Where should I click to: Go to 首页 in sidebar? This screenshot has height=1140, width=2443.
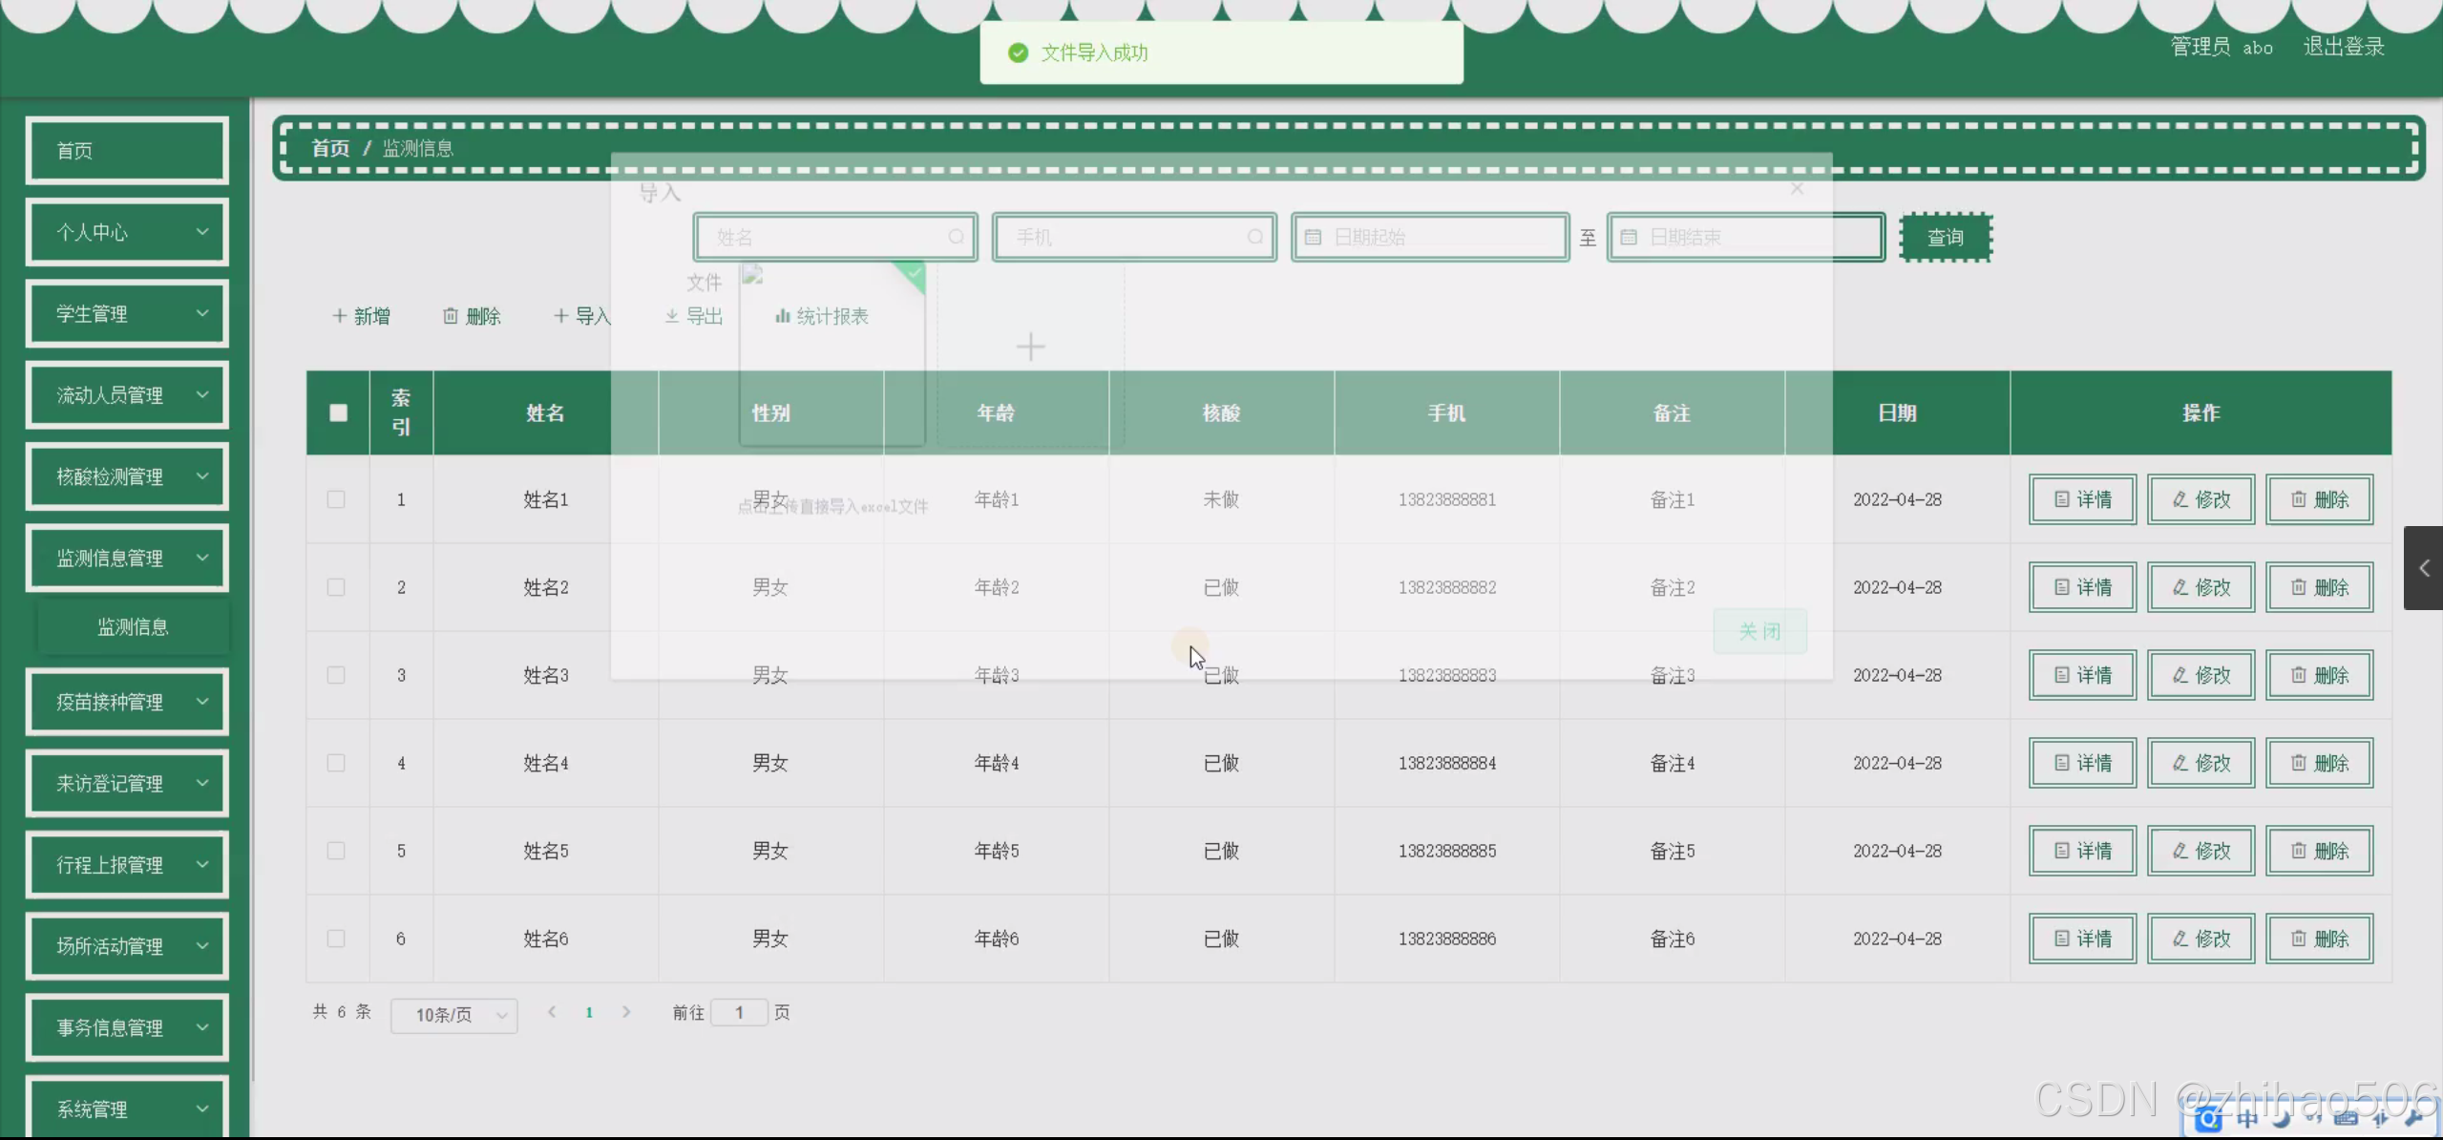[127, 150]
